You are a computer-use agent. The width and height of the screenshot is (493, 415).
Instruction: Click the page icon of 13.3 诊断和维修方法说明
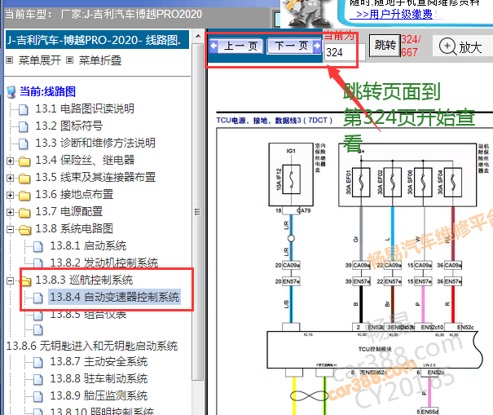pos(24,143)
